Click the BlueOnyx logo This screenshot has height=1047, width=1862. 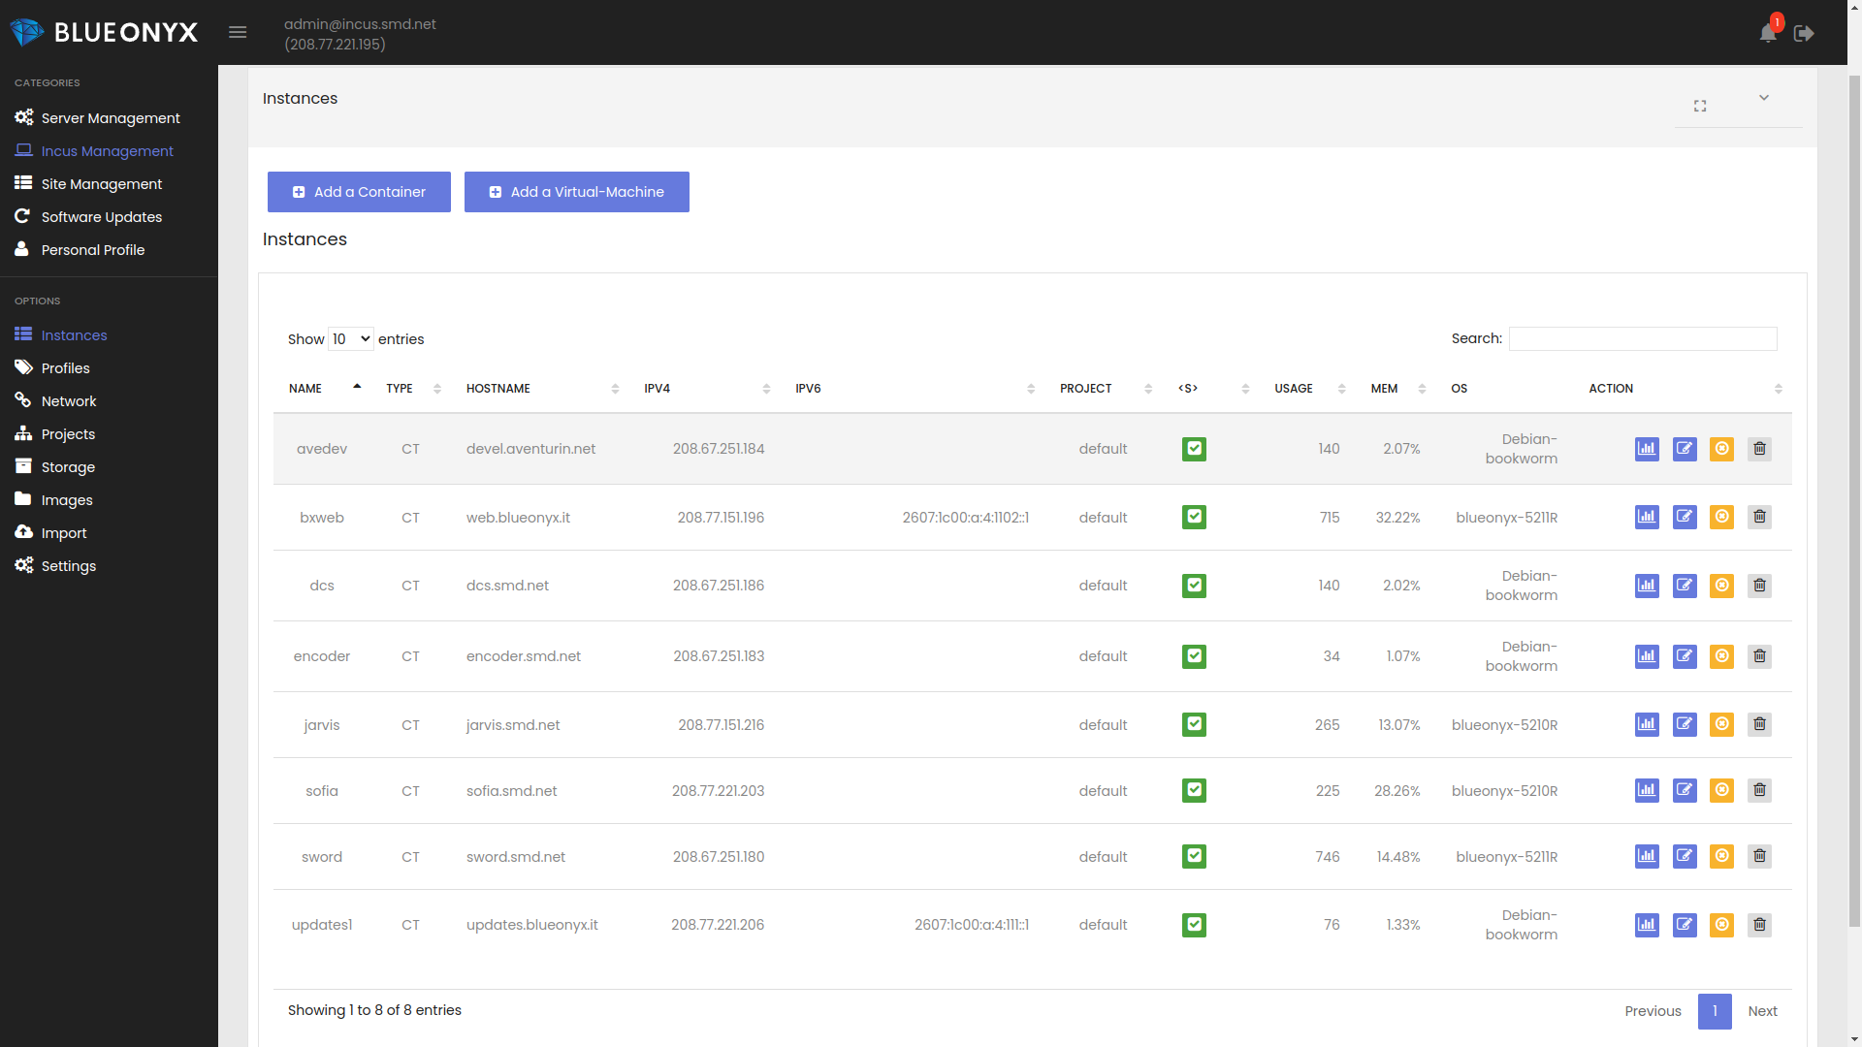coord(104,32)
